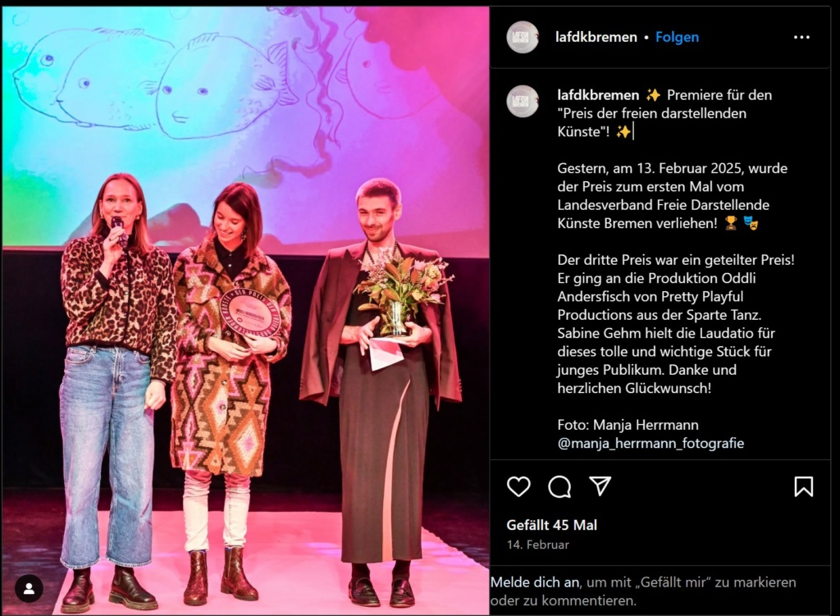The width and height of the screenshot is (840, 616).
Task: Show tagged people on the photo
Action: tap(29, 589)
